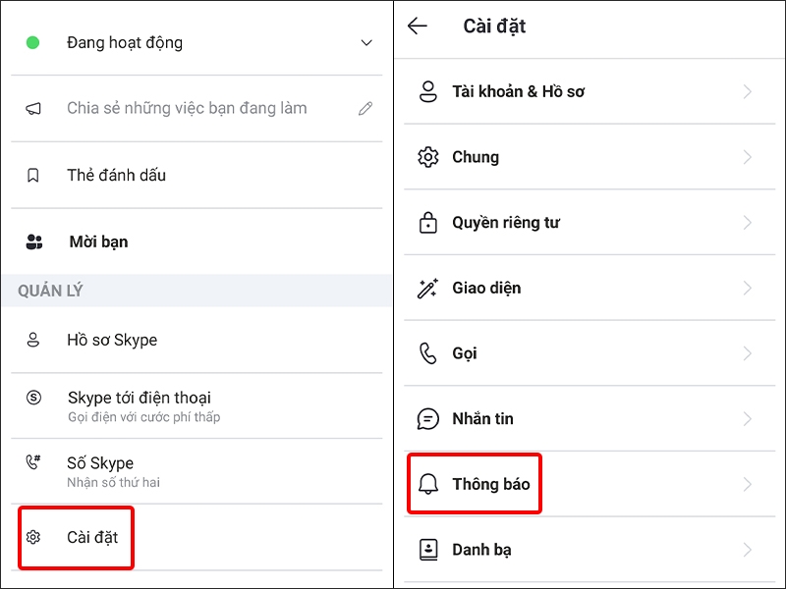Screen dimensions: 786x589
Task: Open the bookmark icon for Thẻ đánh dấu
Action: point(31,175)
